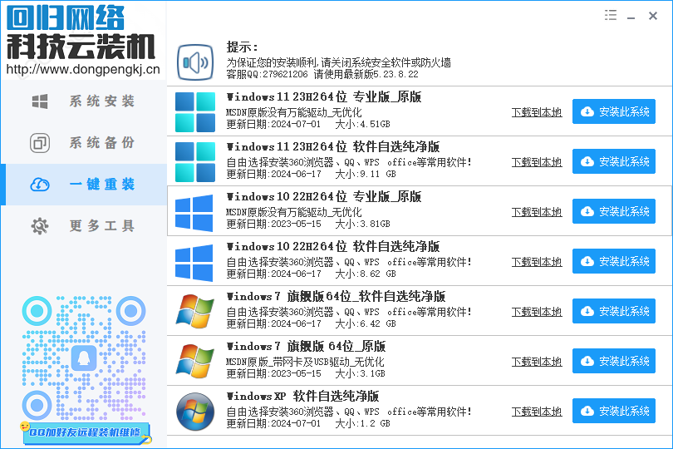
Task: Select the Windows 11 23H2 64位 专业版_原版 title
Action: point(324,97)
